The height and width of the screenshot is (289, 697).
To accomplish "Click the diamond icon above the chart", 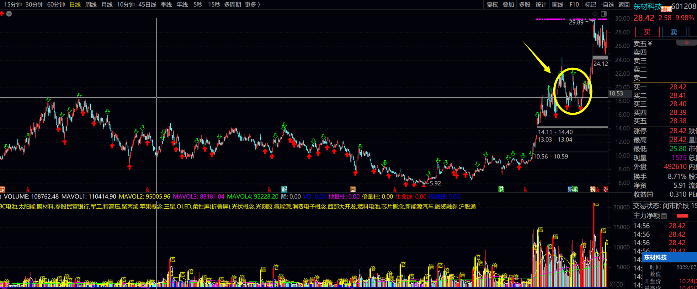I will coord(595,14).
